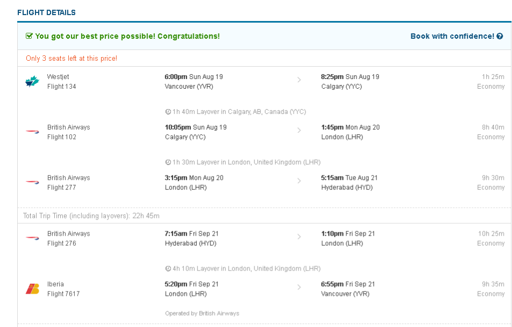
Task: Click the Westjet airline logo icon
Action: (x=32, y=82)
